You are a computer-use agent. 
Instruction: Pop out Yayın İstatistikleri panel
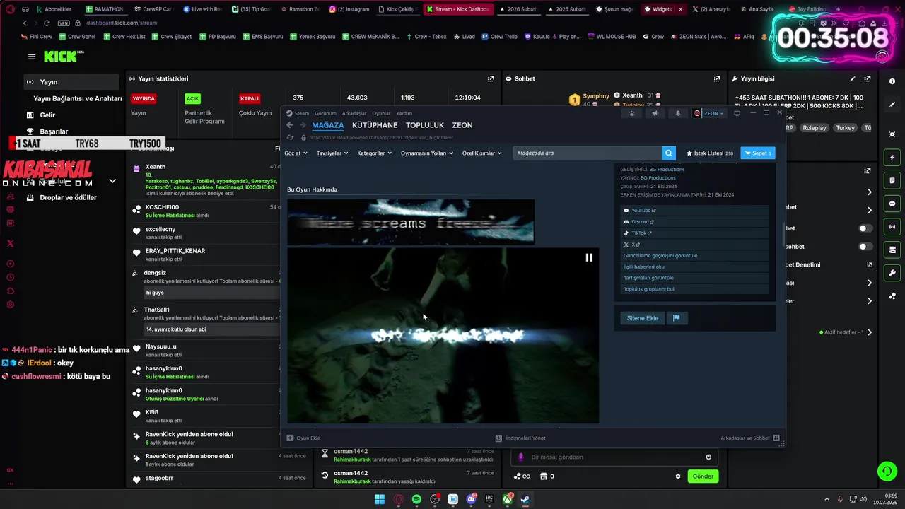click(491, 79)
